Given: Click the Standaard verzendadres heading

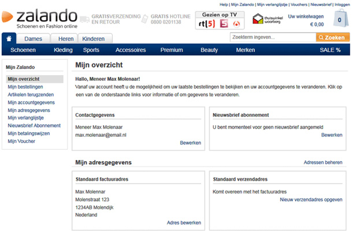Looking at the screenshot, I should click(x=240, y=179).
